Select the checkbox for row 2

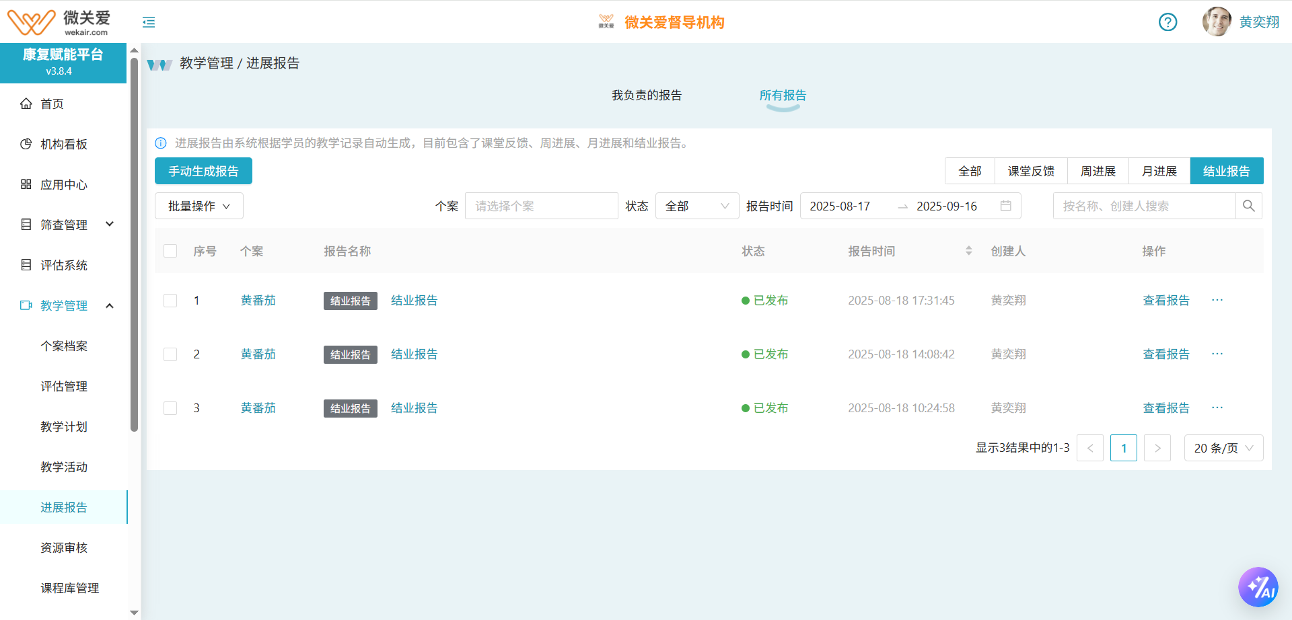[170, 354]
